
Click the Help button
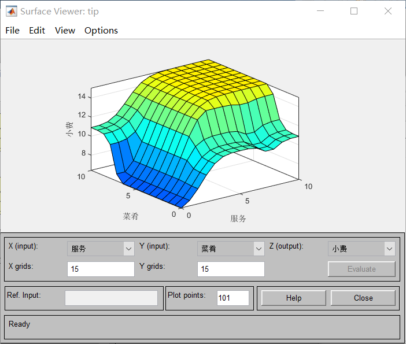294,298
